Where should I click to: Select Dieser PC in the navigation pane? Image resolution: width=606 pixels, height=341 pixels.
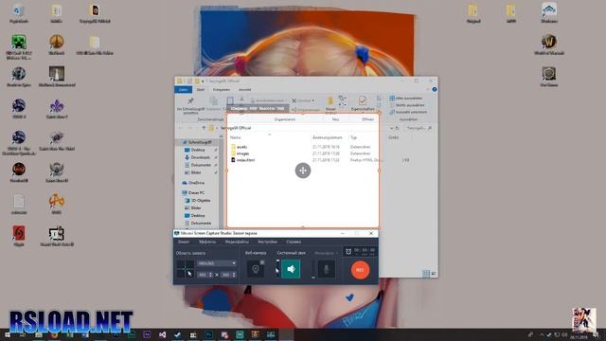(193, 192)
